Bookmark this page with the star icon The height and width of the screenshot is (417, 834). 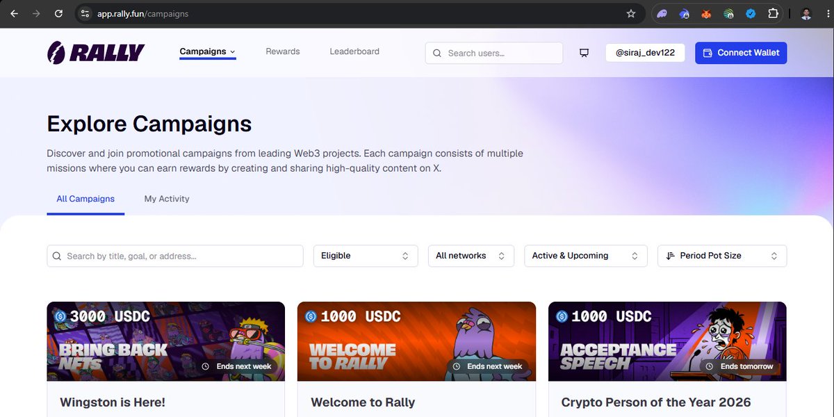631,13
